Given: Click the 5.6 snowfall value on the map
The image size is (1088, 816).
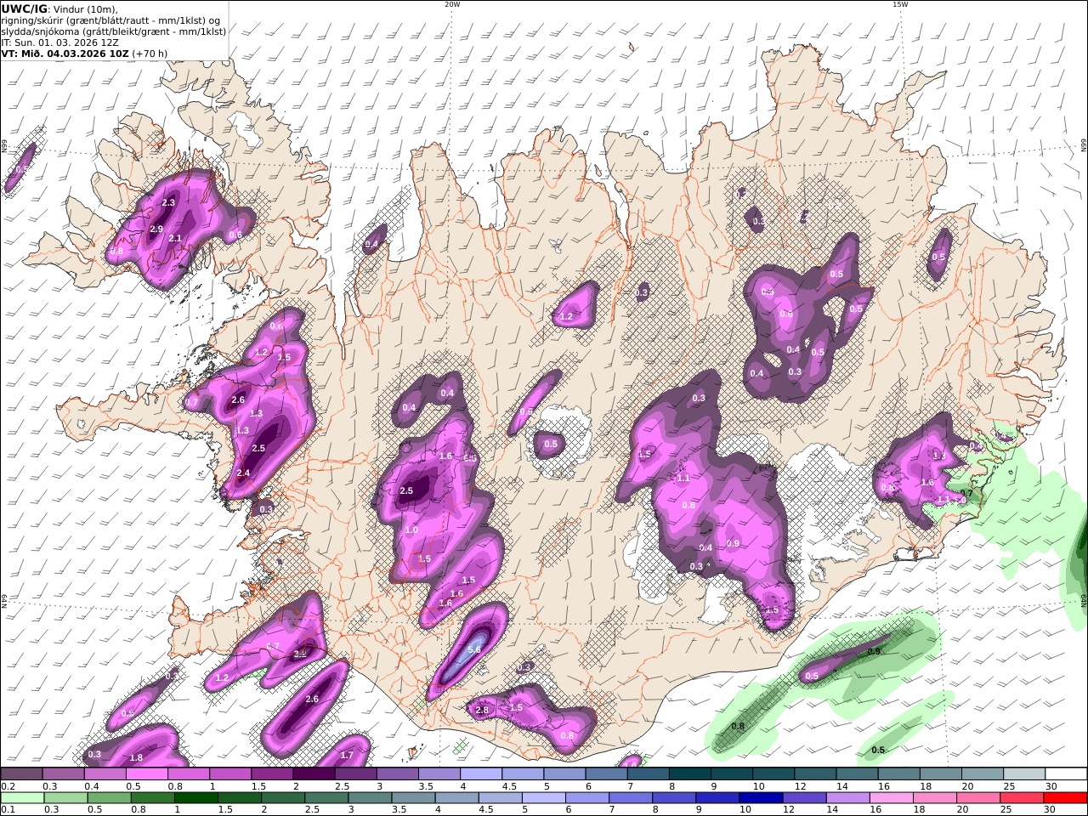Looking at the screenshot, I should coord(474,649).
